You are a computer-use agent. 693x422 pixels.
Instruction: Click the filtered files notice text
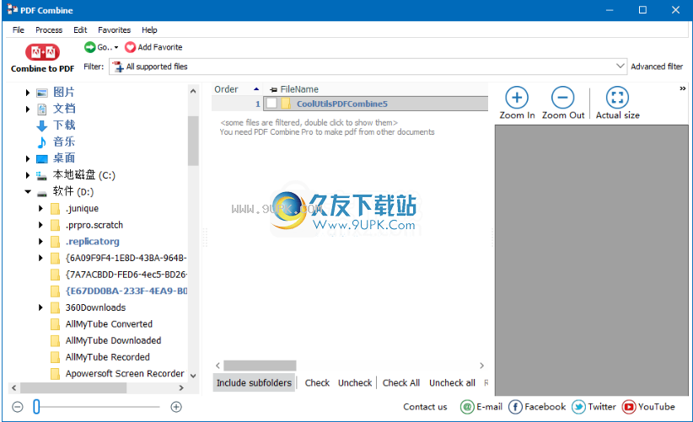(x=309, y=123)
